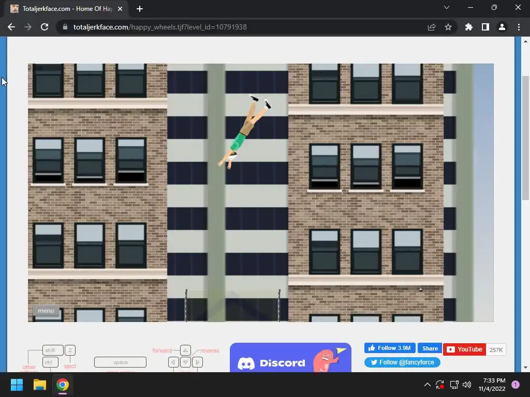Click the down arrow key hint

186,362
